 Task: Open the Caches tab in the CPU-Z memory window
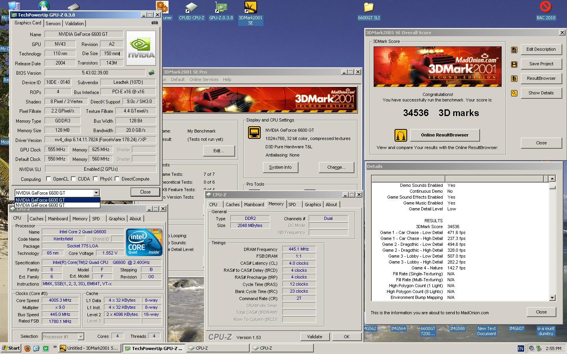(x=232, y=205)
